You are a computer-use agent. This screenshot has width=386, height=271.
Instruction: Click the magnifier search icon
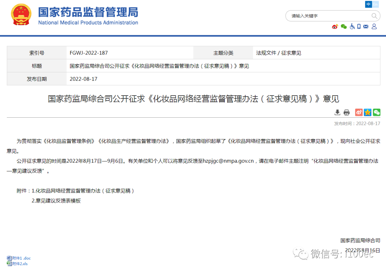tap(374, 16)
